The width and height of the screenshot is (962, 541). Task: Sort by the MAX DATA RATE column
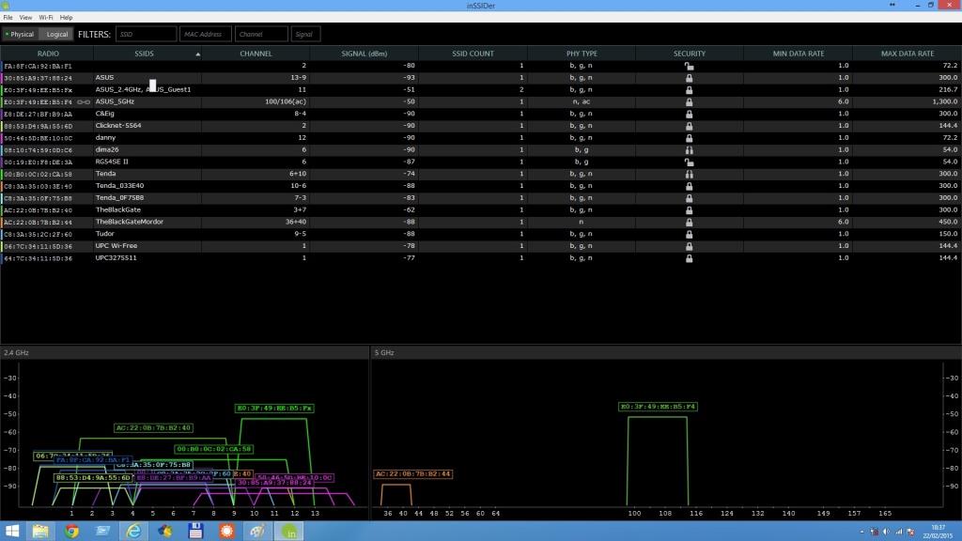907,54
